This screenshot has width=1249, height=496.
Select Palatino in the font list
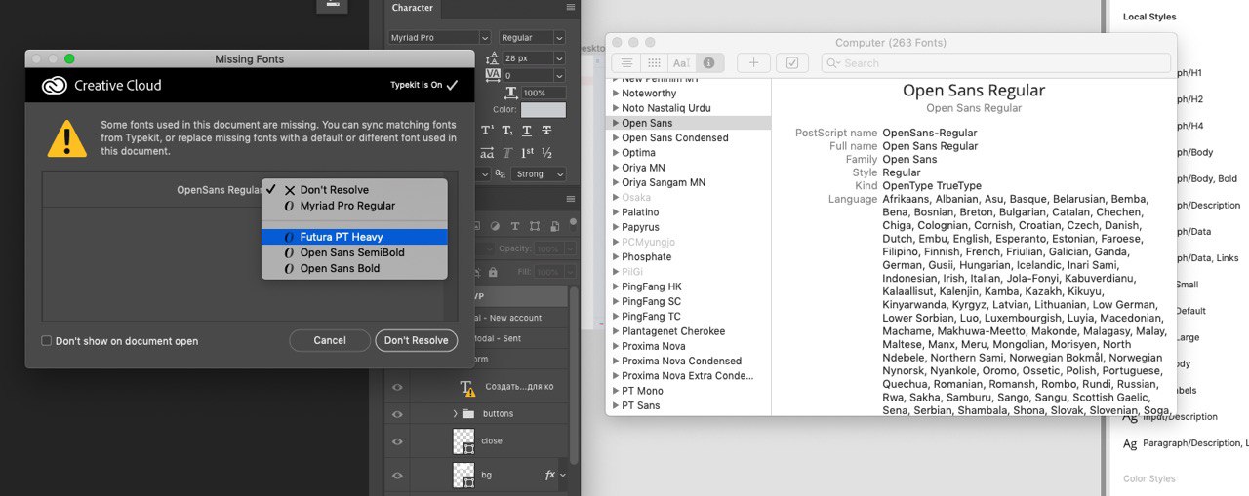pyautogui.click(x=640, y=212)
